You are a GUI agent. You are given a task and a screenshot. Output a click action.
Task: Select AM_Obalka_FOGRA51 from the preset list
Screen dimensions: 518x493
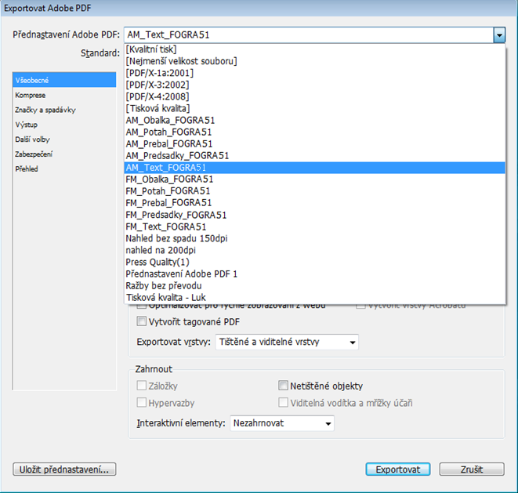[170, 120]
